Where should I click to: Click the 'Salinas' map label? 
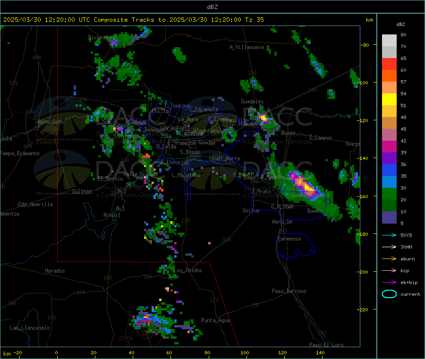pos(82,192)
